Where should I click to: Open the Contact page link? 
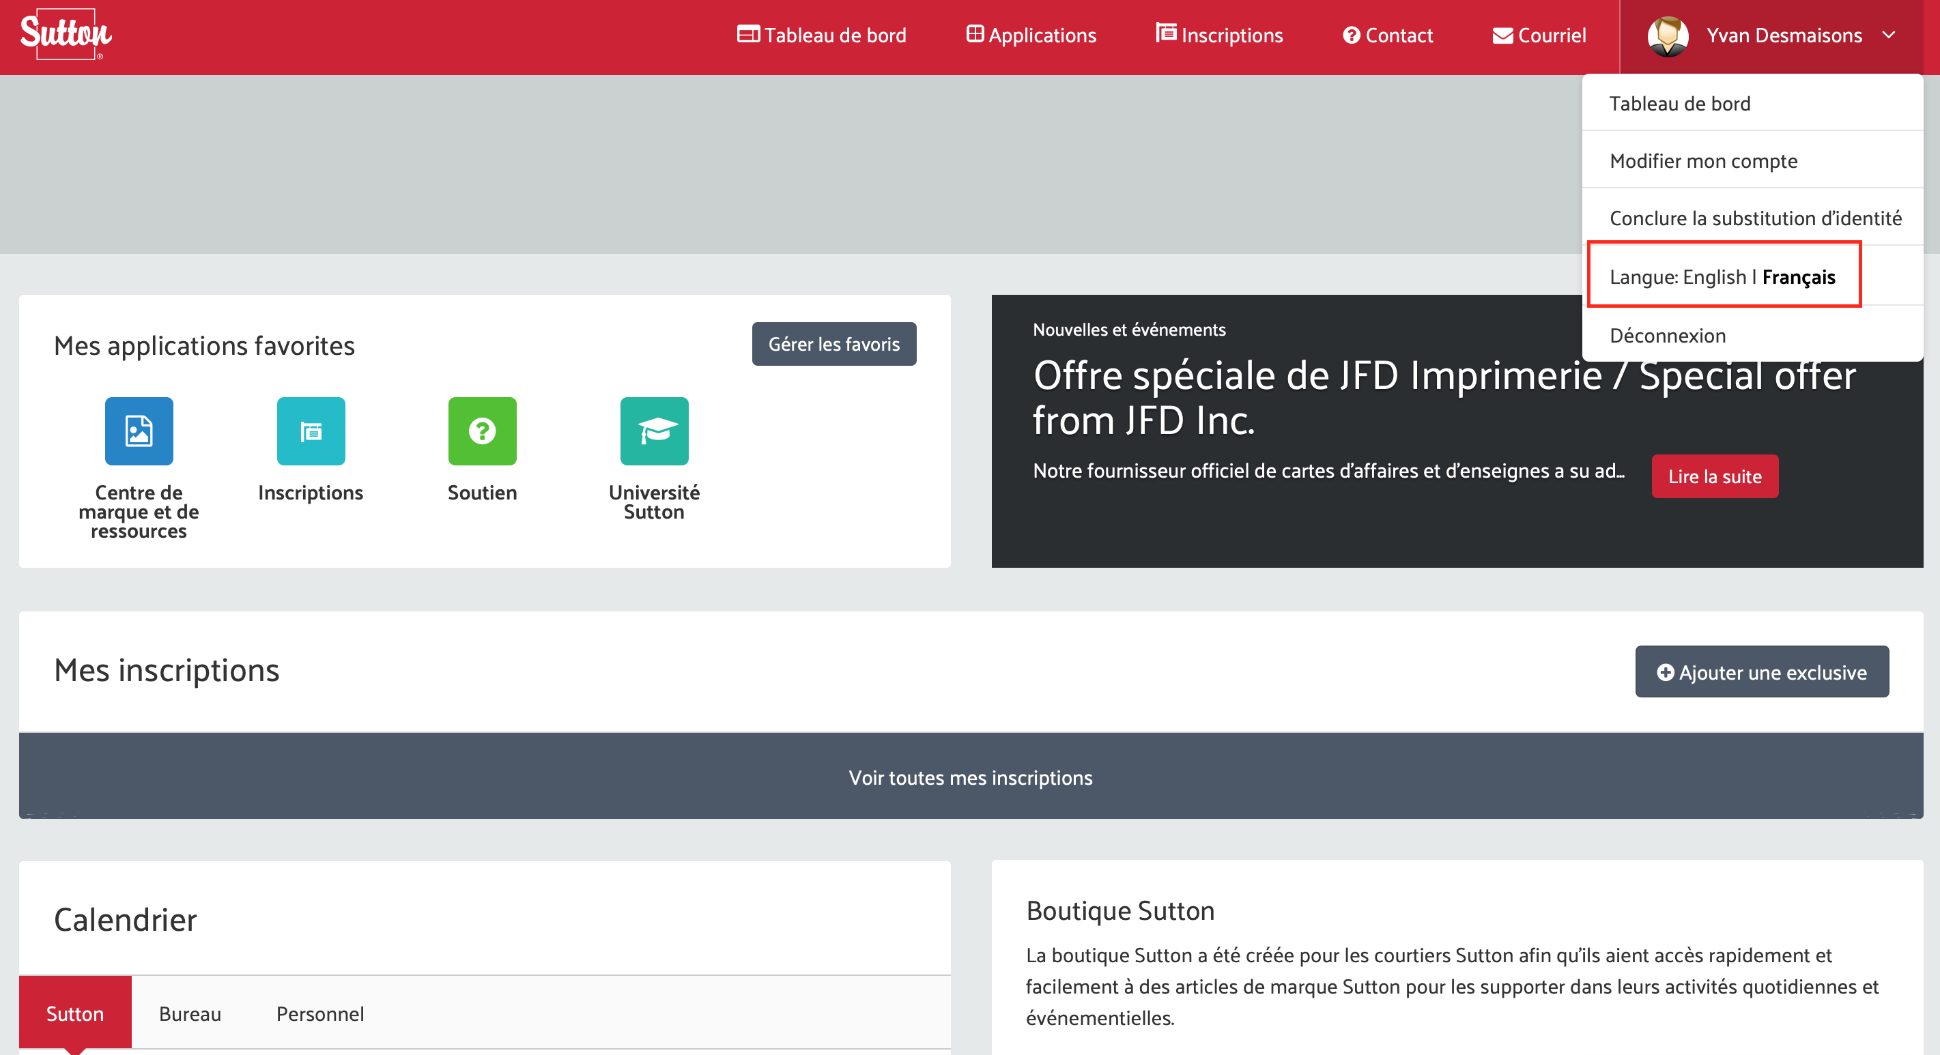point(1387,35)
